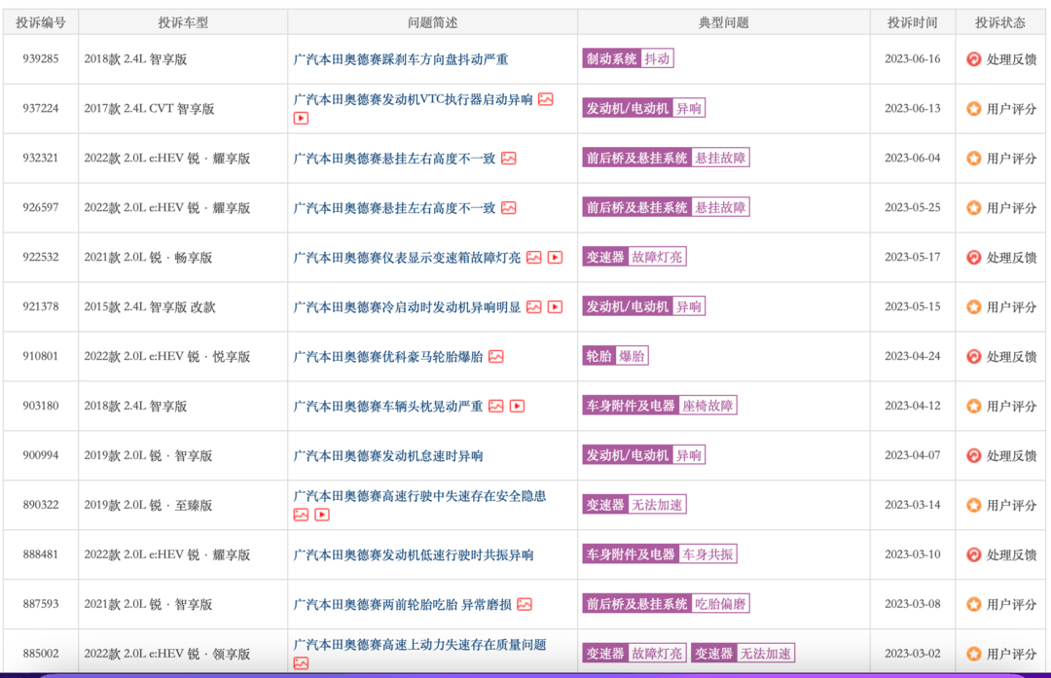Click the car model 2017款 2.4L CVT 智享版
1051x678 pixels.
150,109
